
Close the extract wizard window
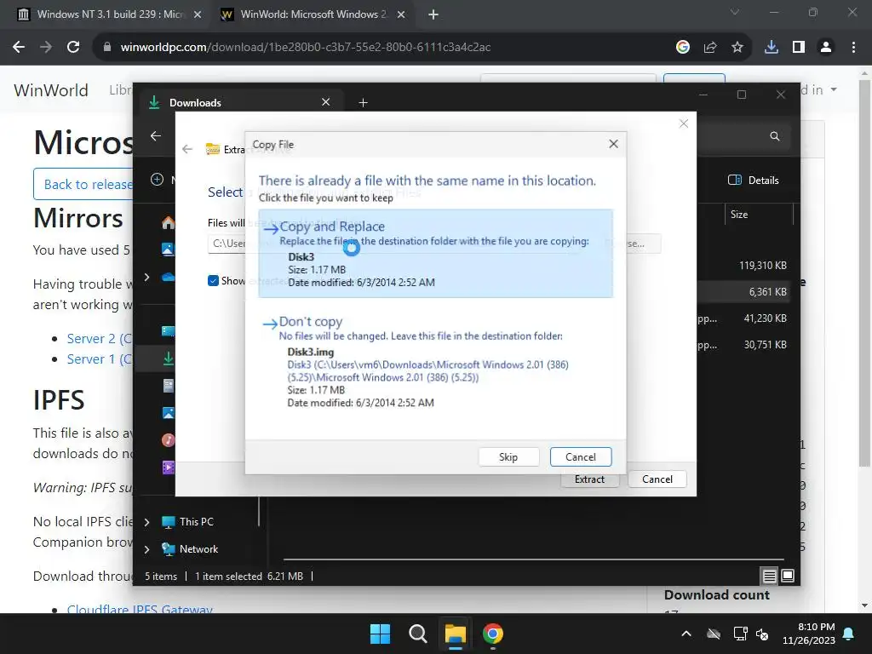point(684,123)
